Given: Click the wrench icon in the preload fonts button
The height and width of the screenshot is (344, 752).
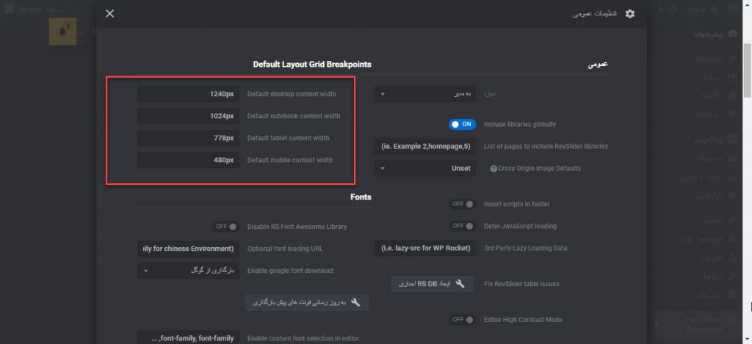Looking at the screenshot, I should click(355, 302).
